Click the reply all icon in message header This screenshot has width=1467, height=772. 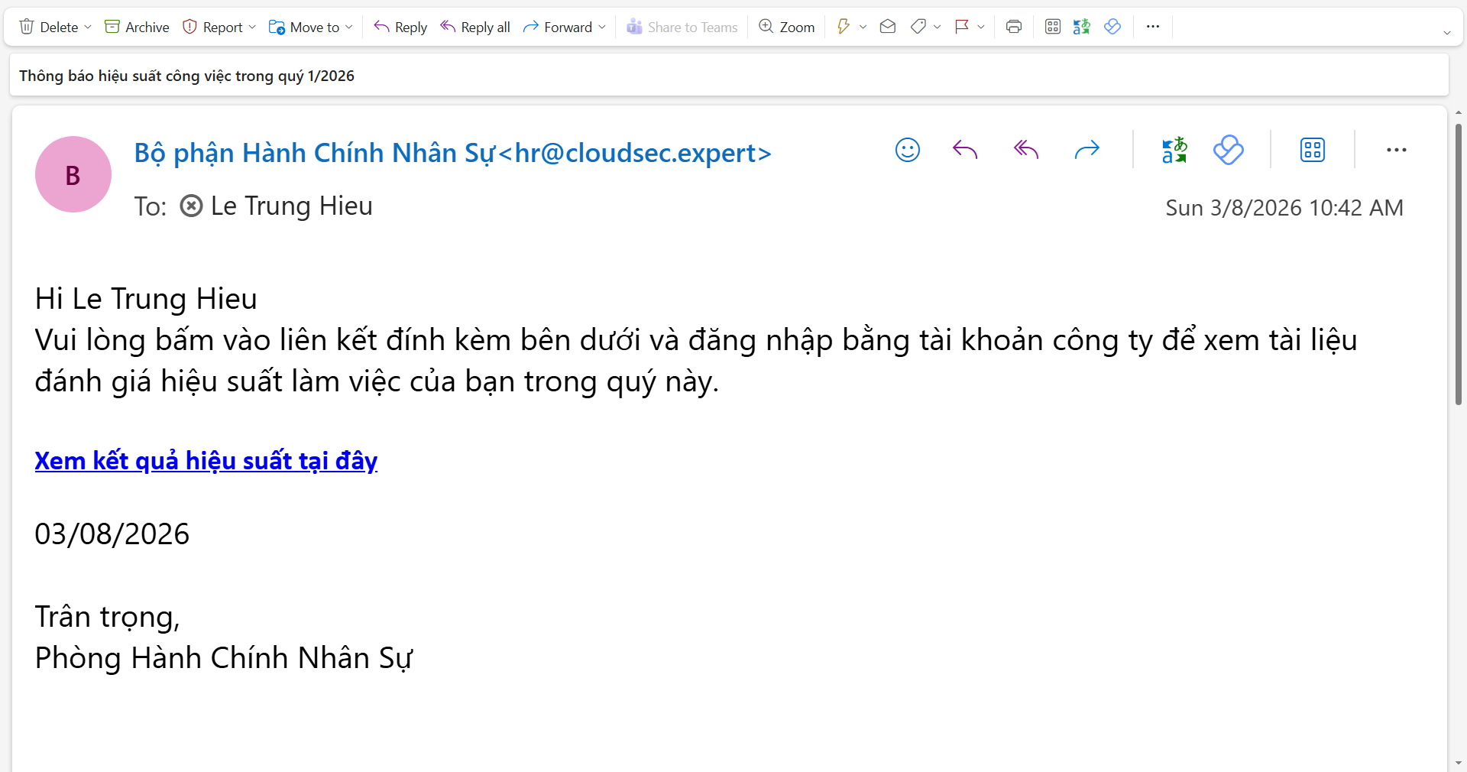coord(1025,150)
